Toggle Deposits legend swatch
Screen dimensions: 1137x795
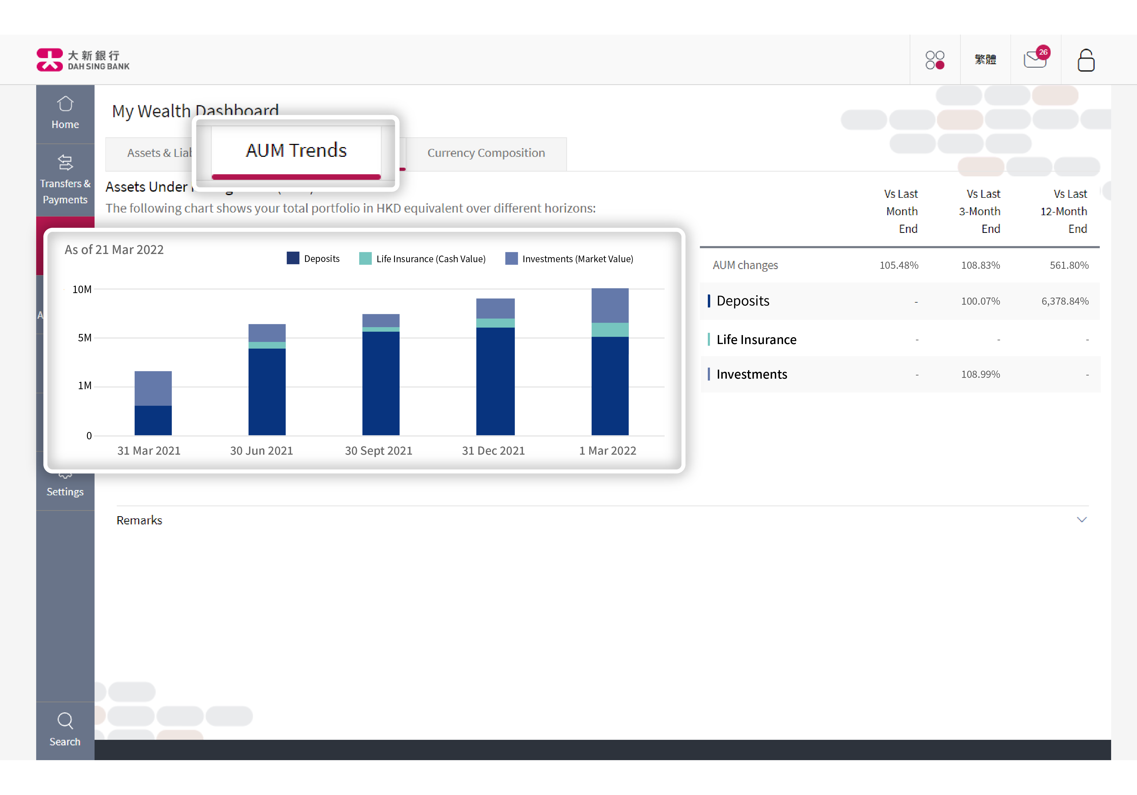click(x=293, y=258)
